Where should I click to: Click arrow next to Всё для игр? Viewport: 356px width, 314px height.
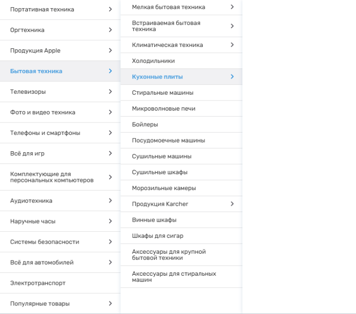click(110, 153)
